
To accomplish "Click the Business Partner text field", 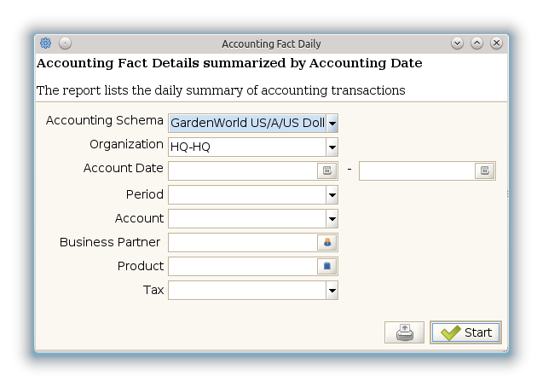I will pos(242,243).
